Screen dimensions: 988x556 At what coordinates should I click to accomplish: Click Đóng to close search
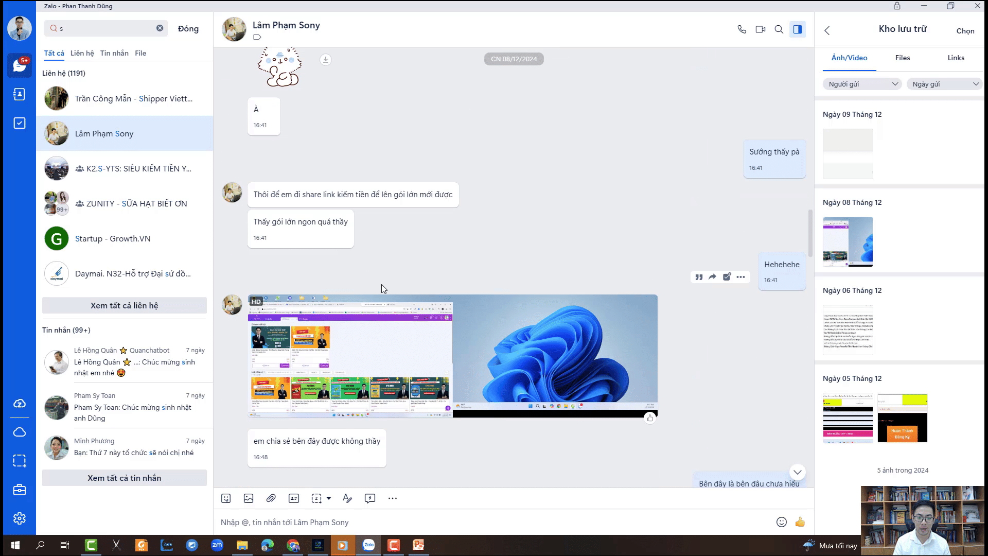(188, 29)
